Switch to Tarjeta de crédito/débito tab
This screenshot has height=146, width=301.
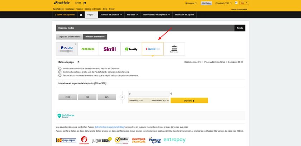coord(69,37)
